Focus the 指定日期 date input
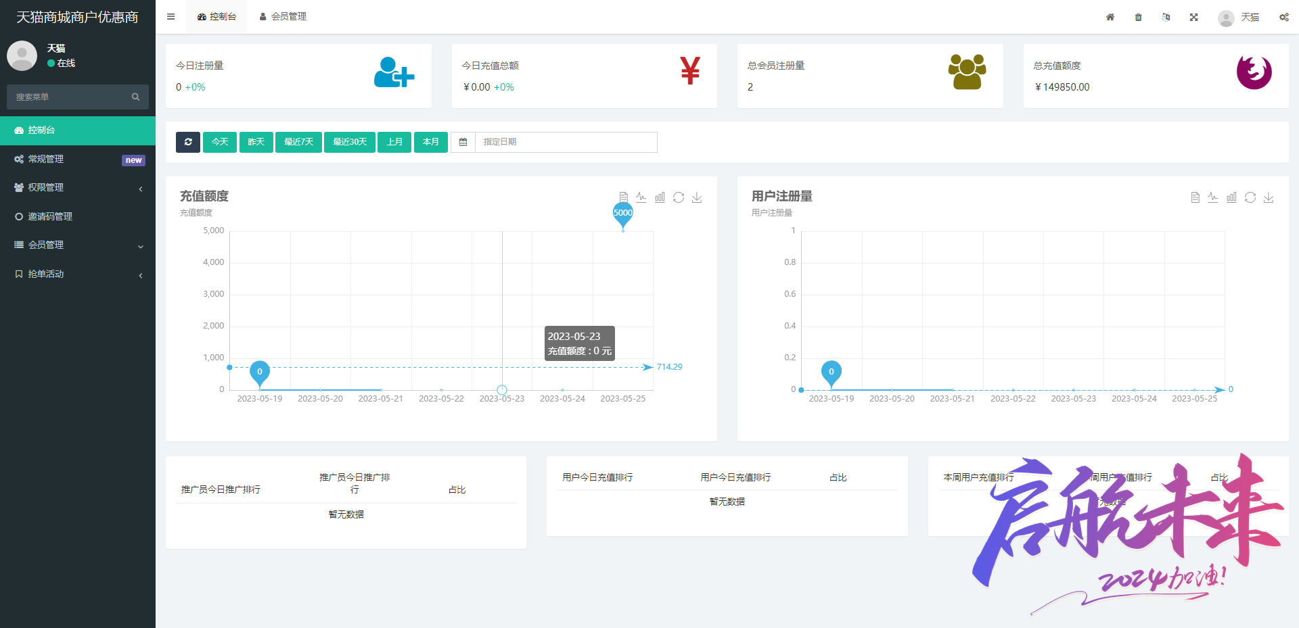This screenshot has height=628, width=1299. click(x=566, y=142)
